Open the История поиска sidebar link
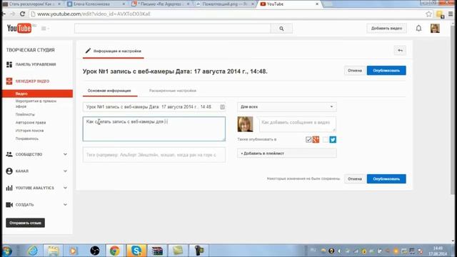The height and width of the screenshot is (257, 457). point(29,131)
